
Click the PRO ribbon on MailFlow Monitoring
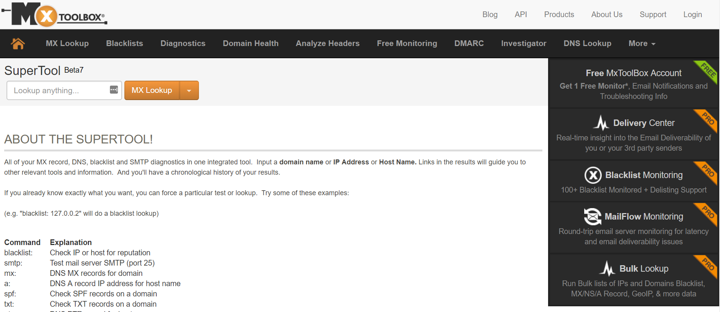pyautogui.click(x=707, y=214)
